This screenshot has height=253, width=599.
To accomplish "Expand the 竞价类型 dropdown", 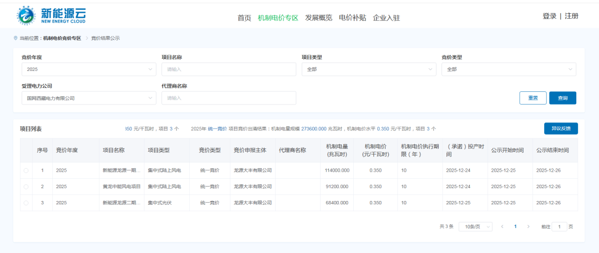I will click(509, 69).
